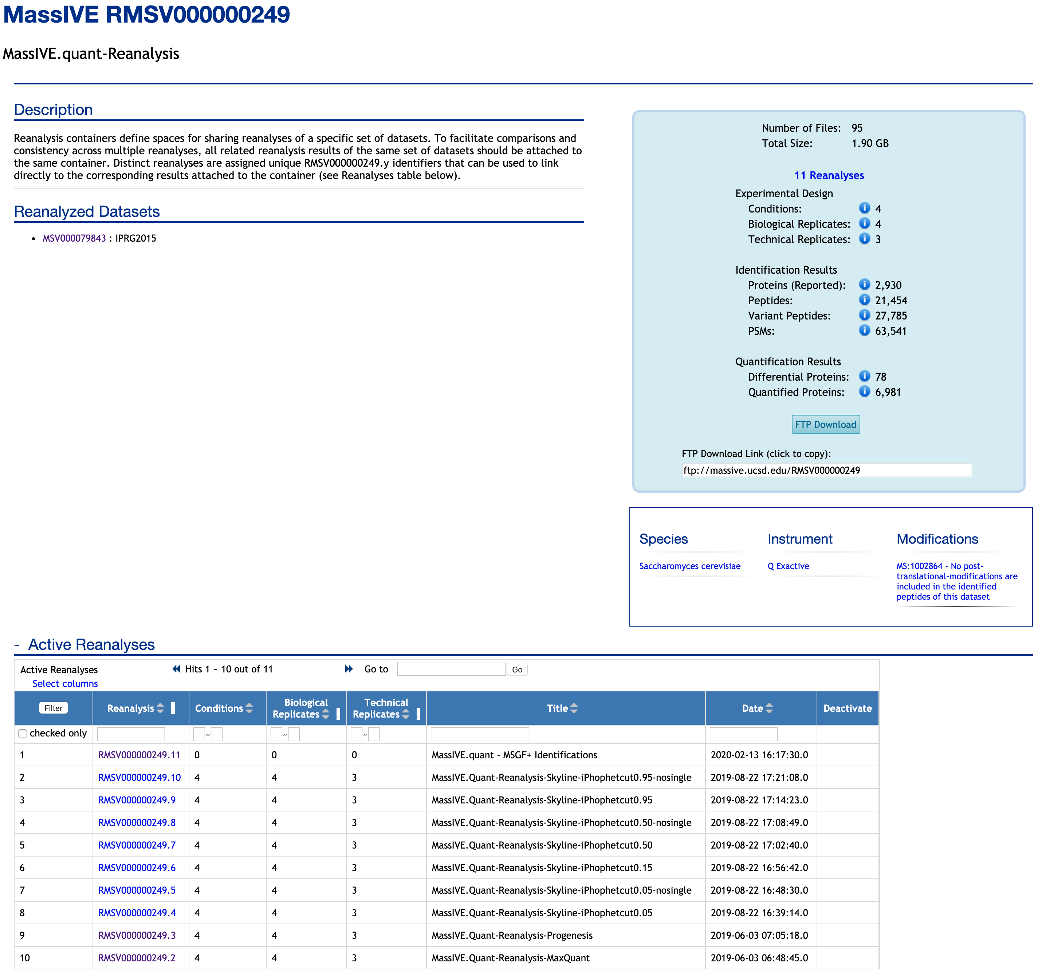
Task: Sort table by Reanalysis column
Action: click(160, 708)
